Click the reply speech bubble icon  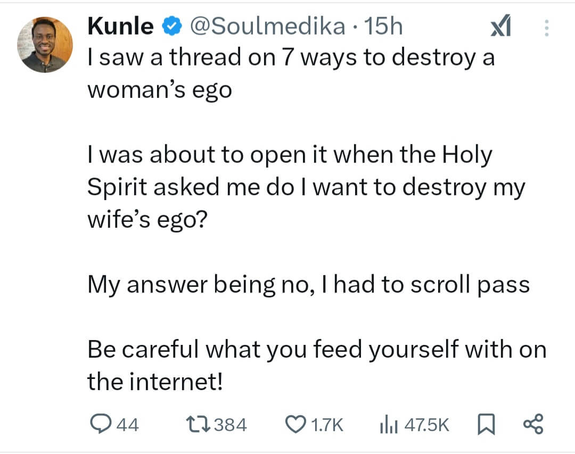100,424
